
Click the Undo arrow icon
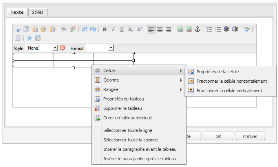[84, 30]
